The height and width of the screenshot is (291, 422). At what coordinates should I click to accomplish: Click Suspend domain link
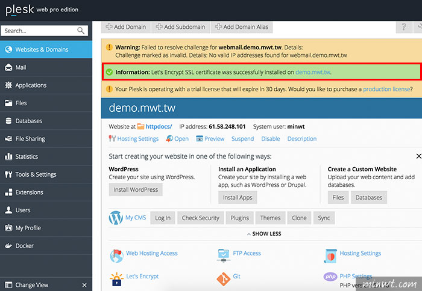(243, 139)
